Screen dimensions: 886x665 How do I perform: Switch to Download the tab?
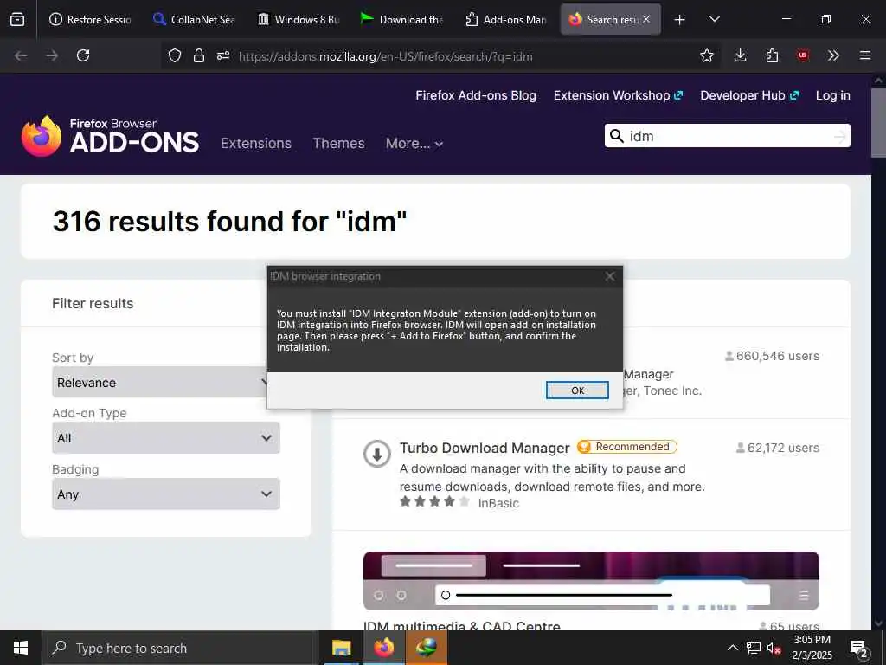(401, 20)
